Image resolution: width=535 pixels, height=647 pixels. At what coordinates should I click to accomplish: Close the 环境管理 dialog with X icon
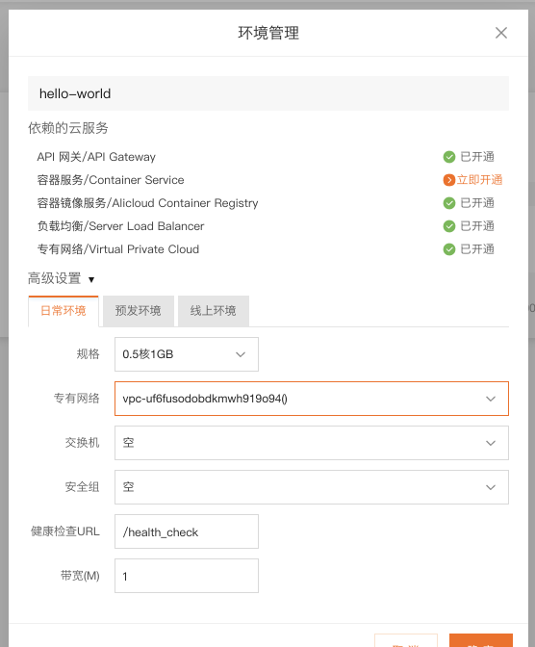pyautogui.click(x=500, y=33)
